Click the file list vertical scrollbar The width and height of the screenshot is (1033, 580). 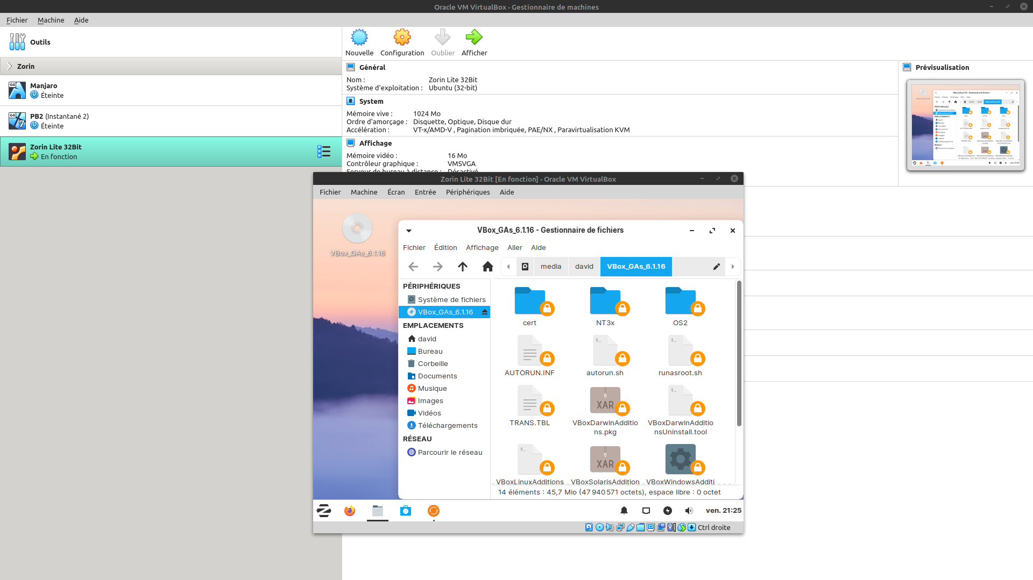coord(739,355)
